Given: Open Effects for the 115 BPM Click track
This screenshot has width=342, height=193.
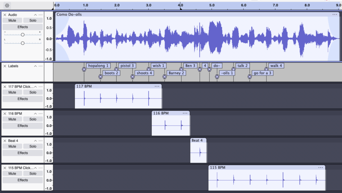Looking at the screenshot, I should (23, 180).
